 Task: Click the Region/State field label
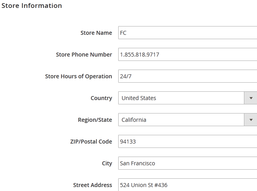(95, 120)
